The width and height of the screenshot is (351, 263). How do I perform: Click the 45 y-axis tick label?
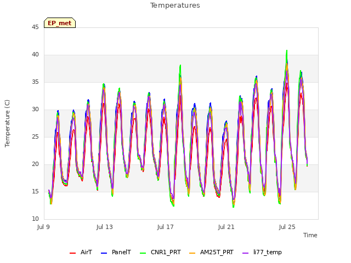[35, 27]
